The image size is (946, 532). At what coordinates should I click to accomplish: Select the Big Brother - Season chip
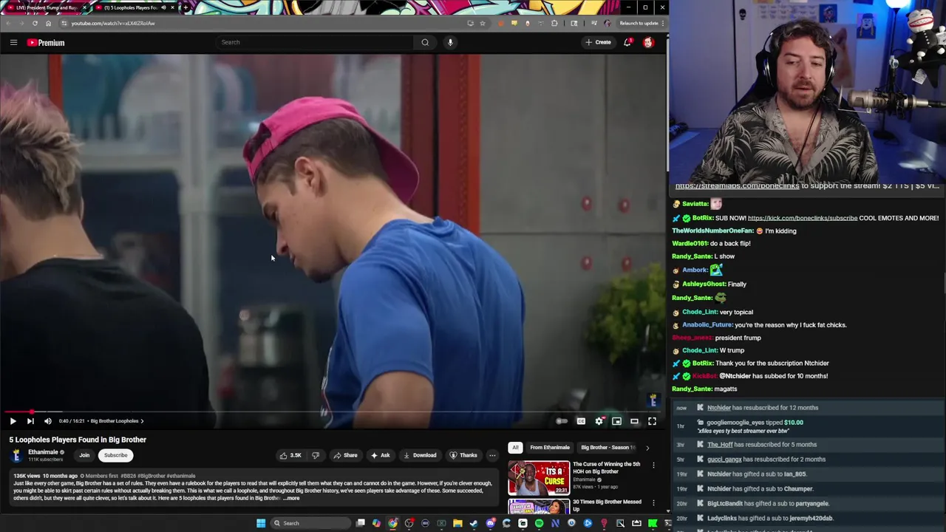(x=608, y=447)
